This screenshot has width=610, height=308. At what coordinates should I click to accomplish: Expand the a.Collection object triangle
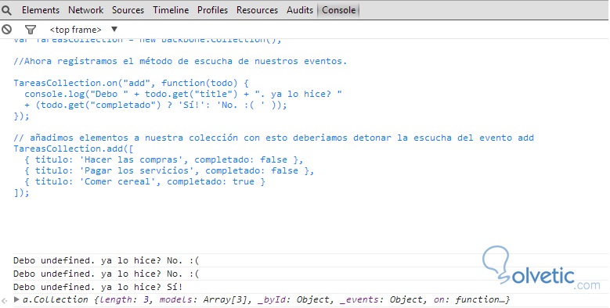[16, 299]
